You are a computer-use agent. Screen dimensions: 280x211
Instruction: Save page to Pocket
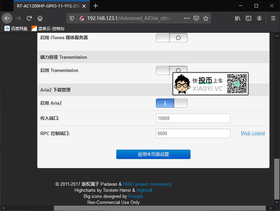pos(196,18)
